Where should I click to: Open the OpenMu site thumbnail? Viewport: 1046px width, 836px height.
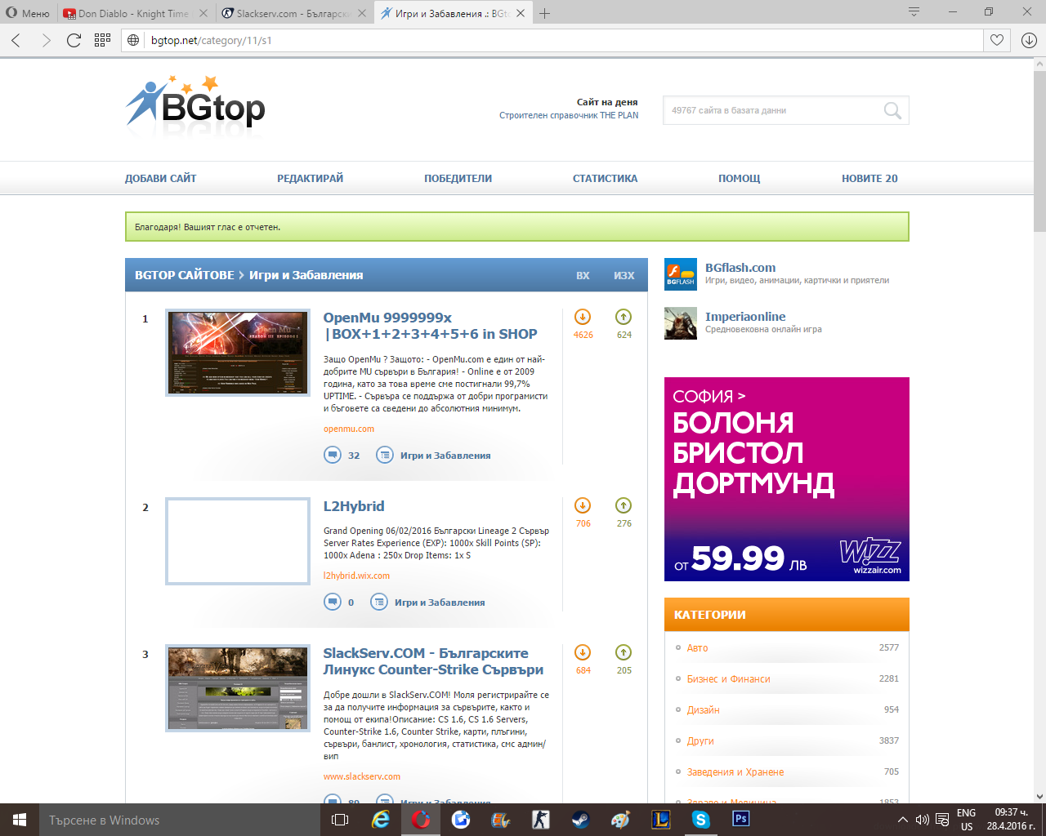pos(238,353)
